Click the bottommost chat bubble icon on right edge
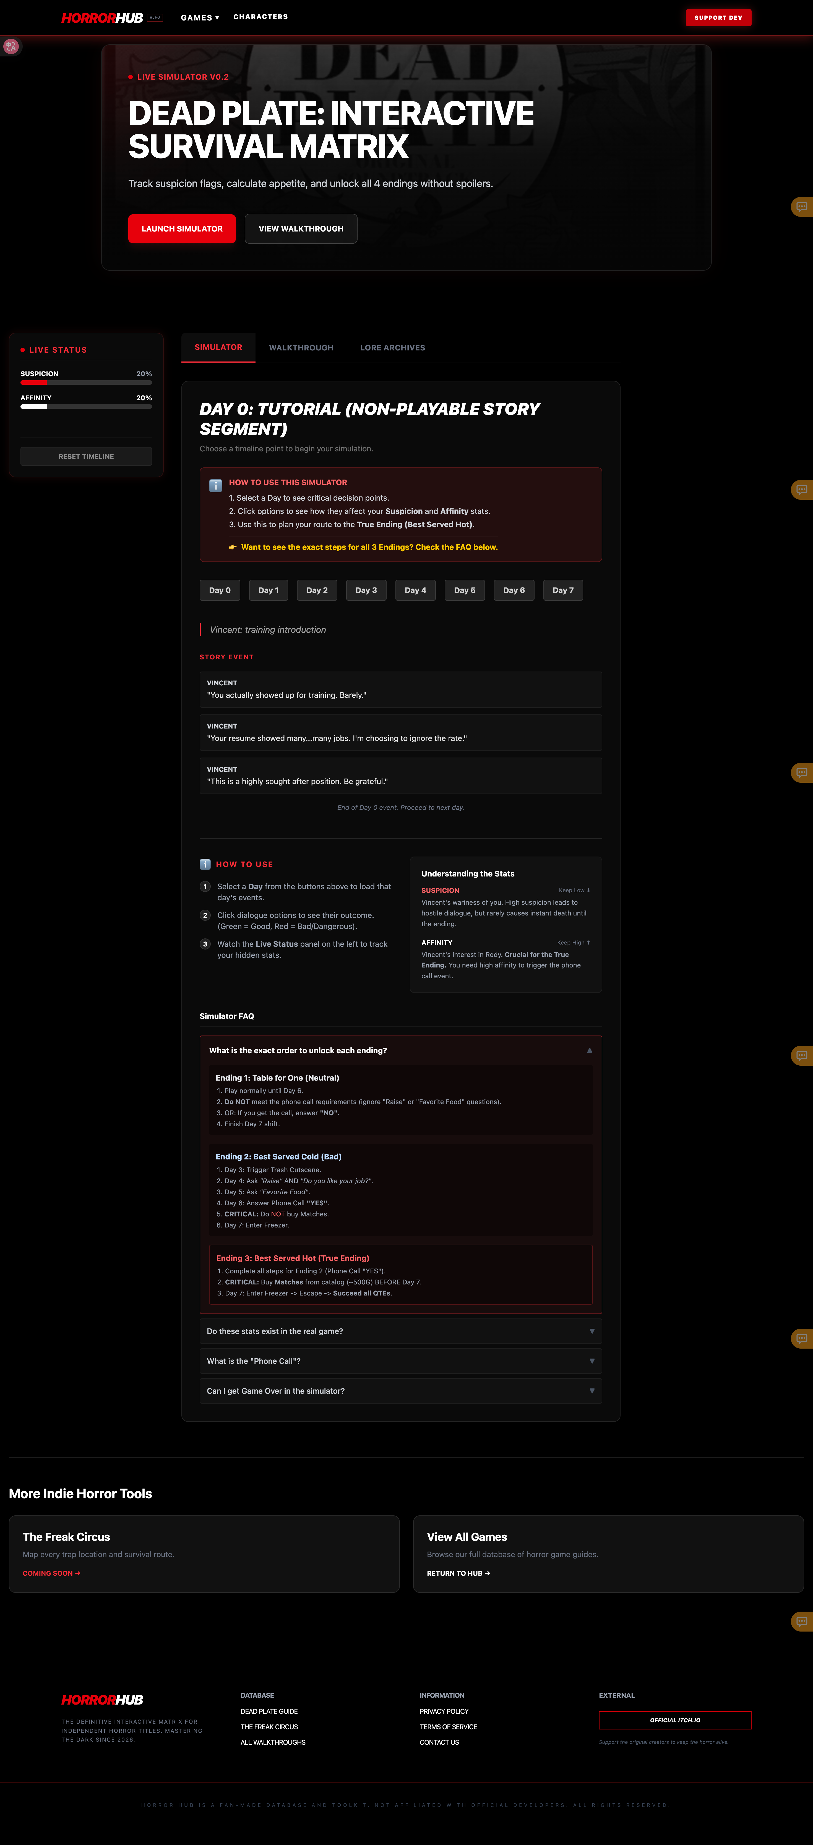Viewport: 813px width, 1847px height. coord(802,1621)
